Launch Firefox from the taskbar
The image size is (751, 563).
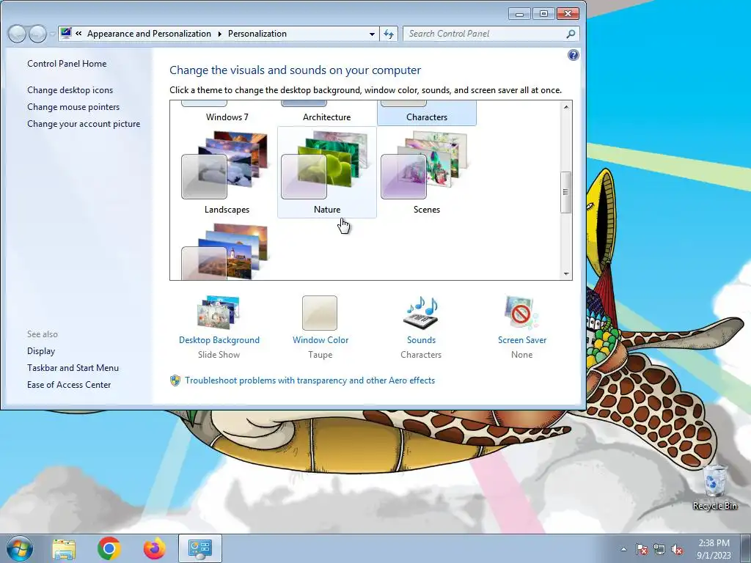pos(154,548)
